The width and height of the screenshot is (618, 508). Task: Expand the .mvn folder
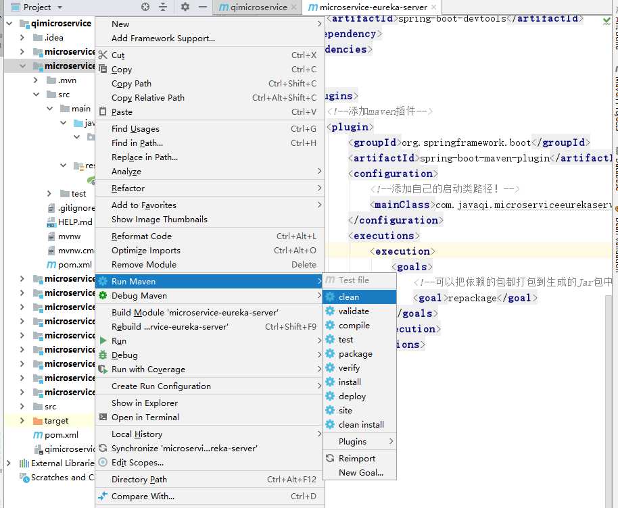36,80
